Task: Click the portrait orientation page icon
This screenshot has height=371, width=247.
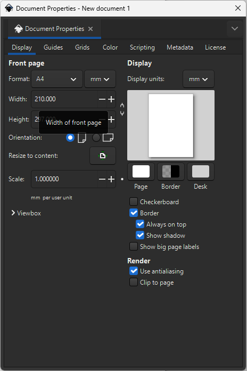Action: tap(82, 138)
